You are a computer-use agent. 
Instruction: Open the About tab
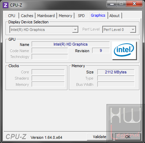114,16
